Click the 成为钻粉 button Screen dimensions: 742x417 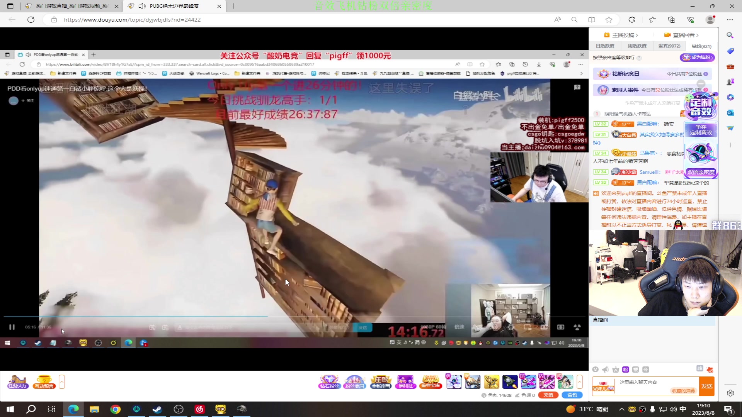(697, 58)
